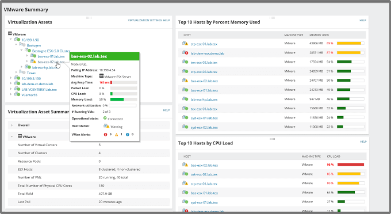
Task: Collapse Bastogne ESXi 5.0 Cluster node
Action: [x=21, y=51]
